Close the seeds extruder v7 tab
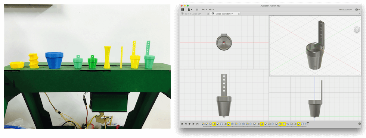Viewport: 366px width, 138px height. (x=239, y=14)
